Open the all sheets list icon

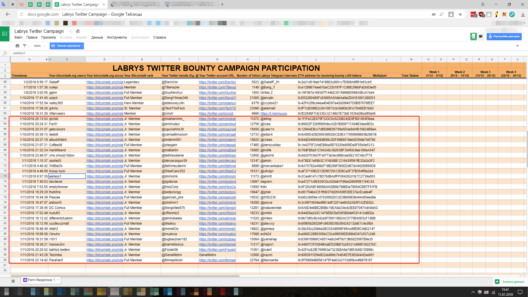click(x=13, y=281)
